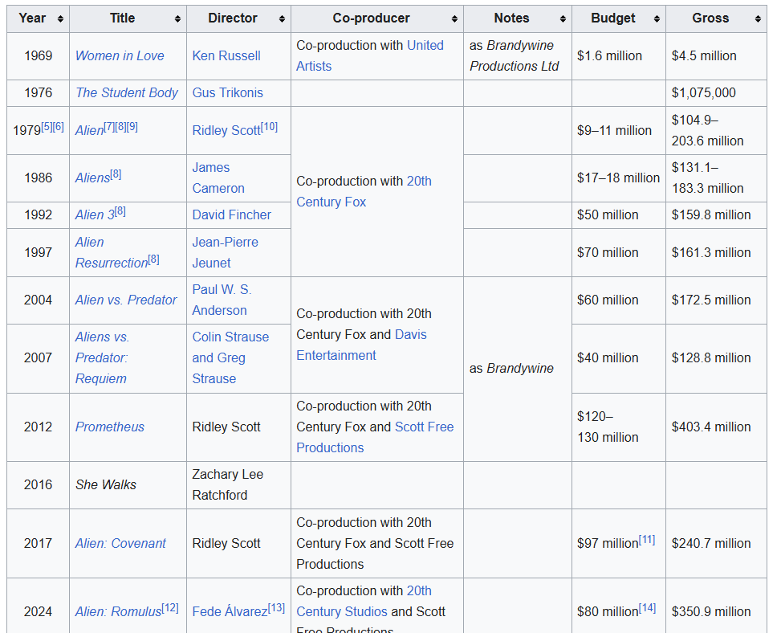
Task: Click citation [11] after $97 million
Action: 647,539
